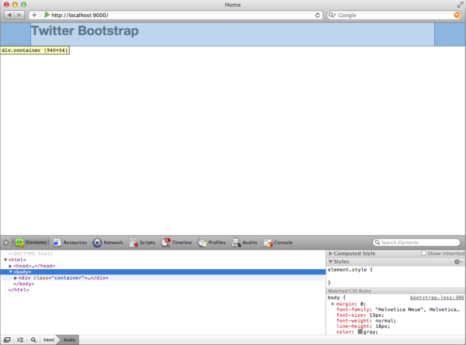Focus the Search Elements field
Viewport: 466px width, 345px height.
[x=416, y=243]
